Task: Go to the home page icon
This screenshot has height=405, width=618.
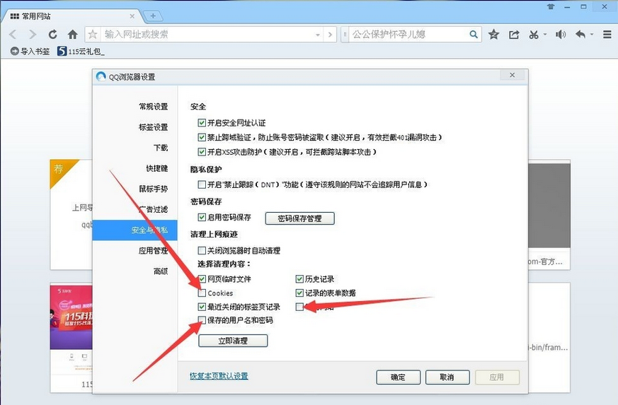Action: pyautogui.click(x=72, y=34)
